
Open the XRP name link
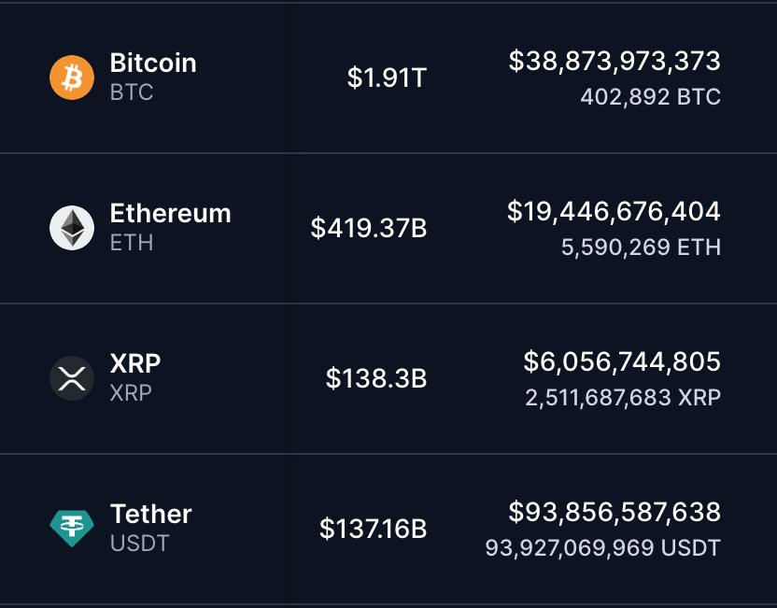point(134,364)
